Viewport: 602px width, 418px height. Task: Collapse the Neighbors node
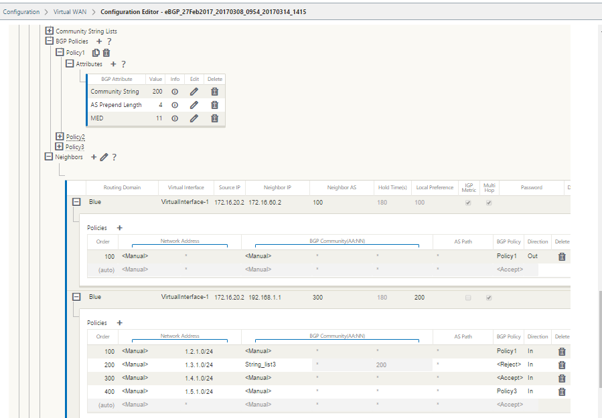pyautogui.click(x=49, y=156)
